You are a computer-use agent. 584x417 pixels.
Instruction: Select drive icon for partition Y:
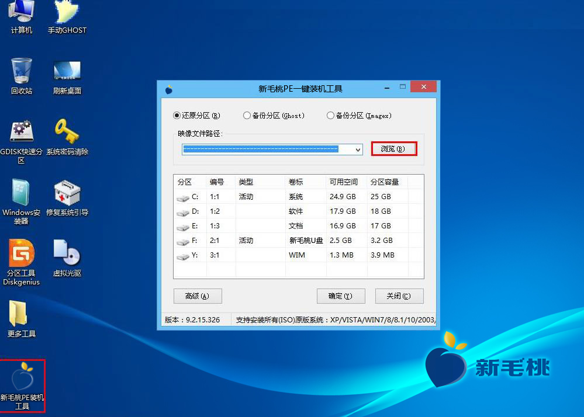(x=183, y=256)
